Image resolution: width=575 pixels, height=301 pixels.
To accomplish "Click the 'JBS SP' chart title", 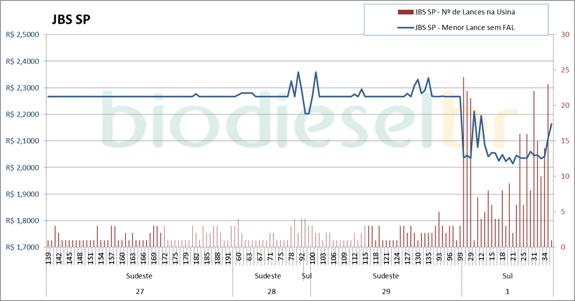I will [x=71, y=19].
